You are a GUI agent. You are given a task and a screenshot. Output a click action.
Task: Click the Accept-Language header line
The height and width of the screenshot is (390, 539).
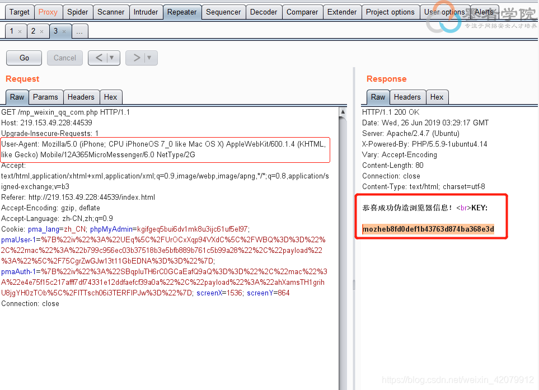pyautogui.click(x=57, y=219)
